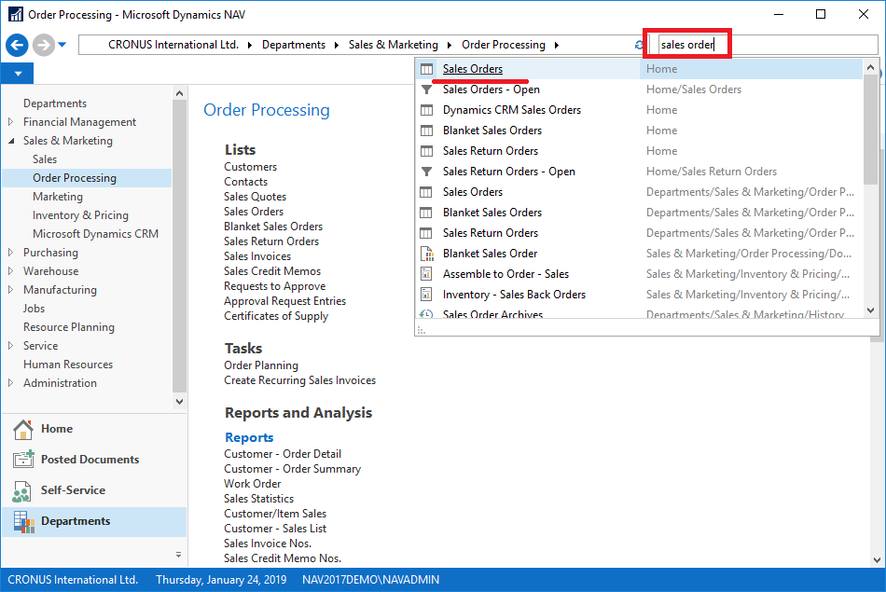886x592 pixels.
Task: Click the refresh icon in the address bar
Action: pyautogui.click(x=639, y=45)
